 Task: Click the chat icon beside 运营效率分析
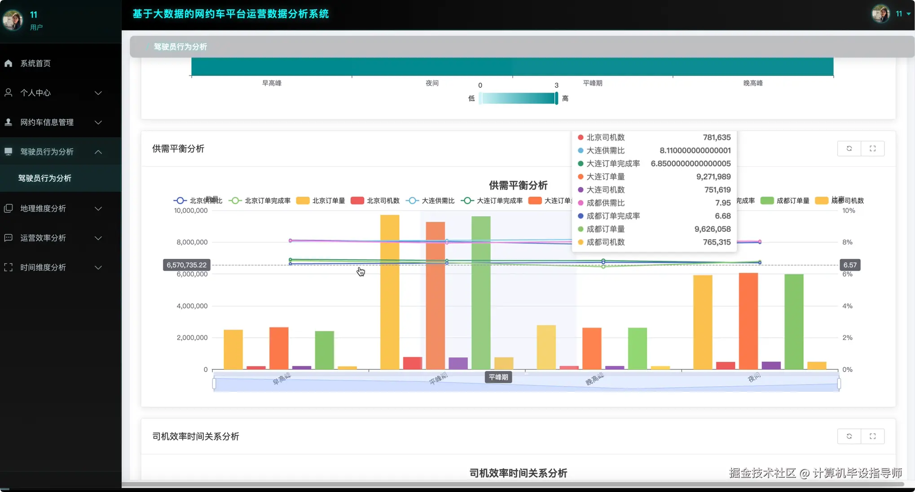click(9, 238)
